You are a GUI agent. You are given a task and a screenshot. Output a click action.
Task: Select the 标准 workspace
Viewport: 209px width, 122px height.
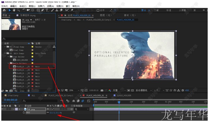(x=169, y=10)
